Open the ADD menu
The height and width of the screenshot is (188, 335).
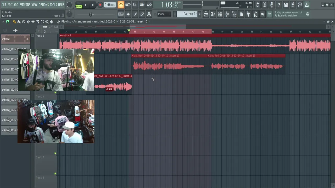pos(16,5)
